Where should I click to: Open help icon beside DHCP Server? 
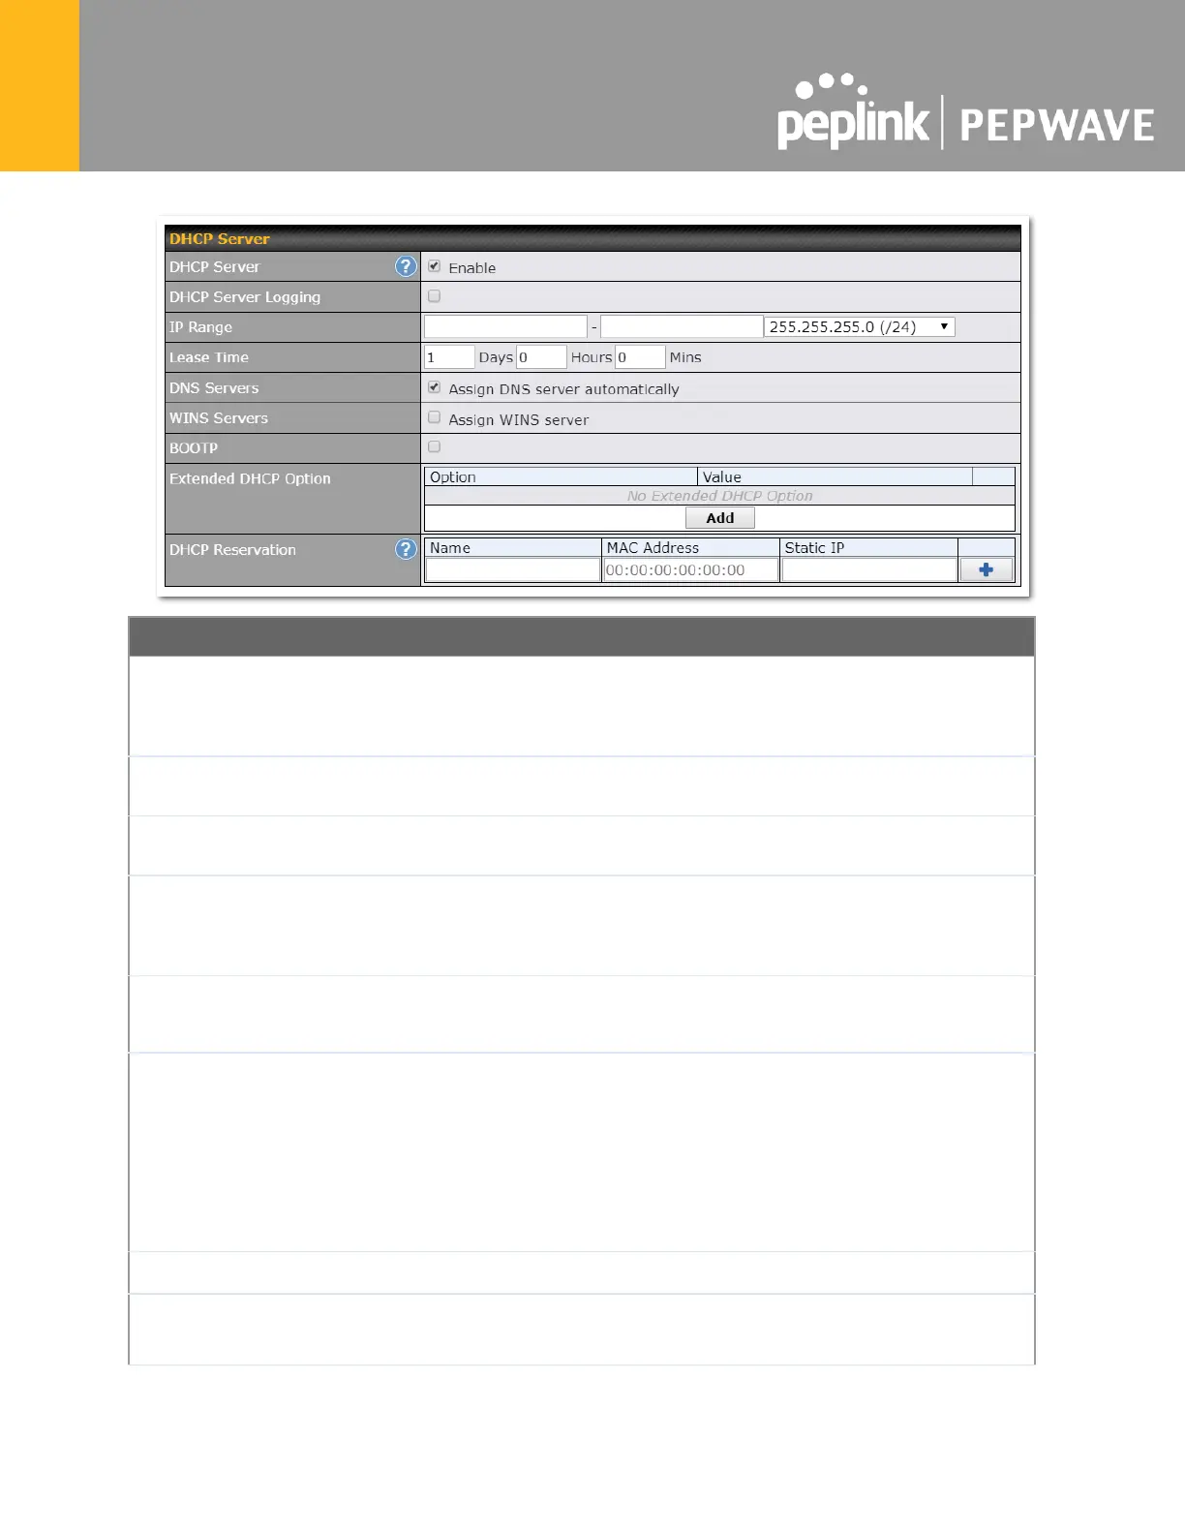(406, 266)
